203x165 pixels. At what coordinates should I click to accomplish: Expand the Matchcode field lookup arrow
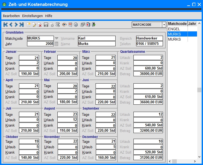click(57, 38)
